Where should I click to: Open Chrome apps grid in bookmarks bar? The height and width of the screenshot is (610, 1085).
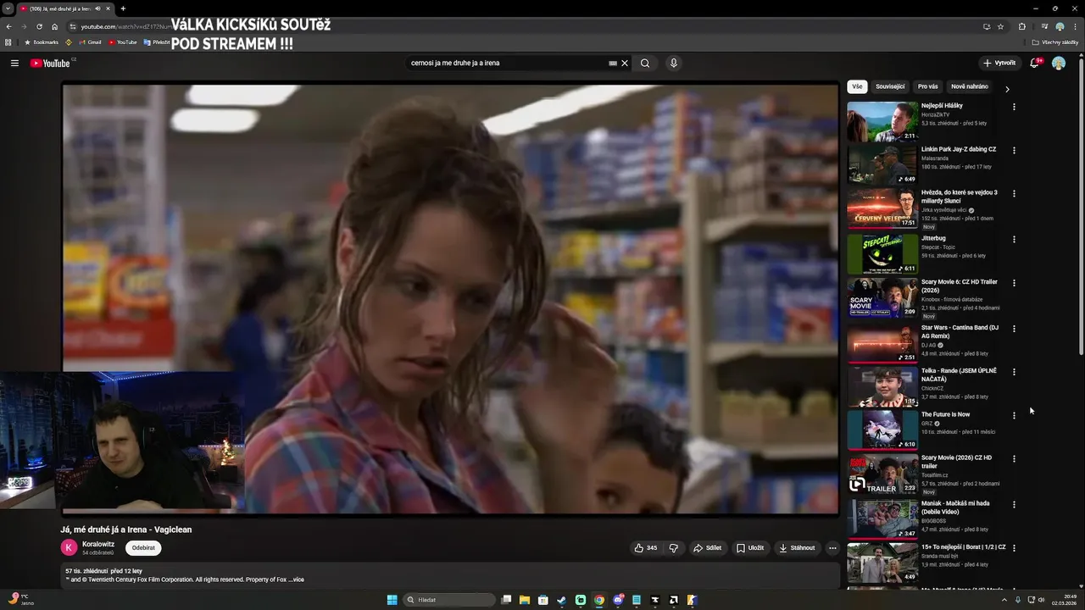coord(8,42)
